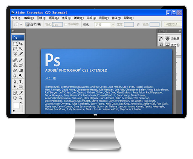Select the Move tool

tap(21, 44)
